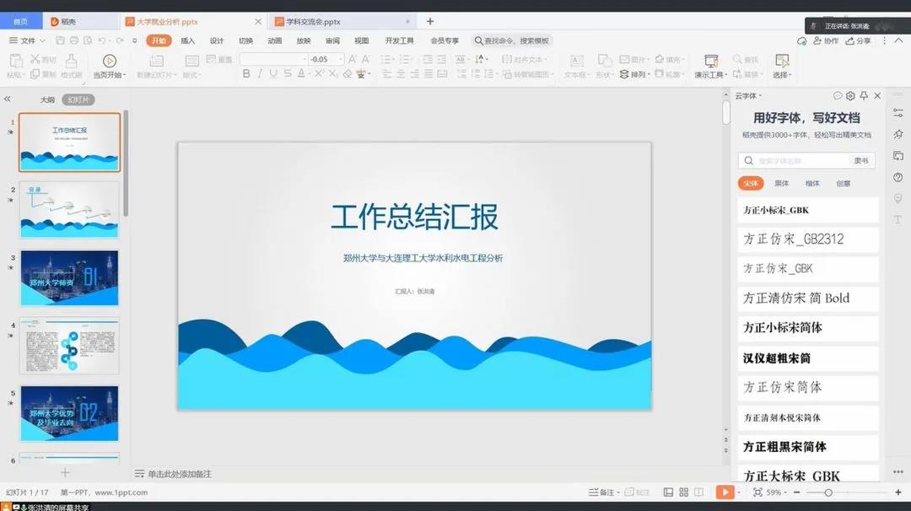Image resolution: width=911 pixels, height=511 pixels.
Task: Open the 文件 file menu dropdown
Action: click(x=27, y=40)
